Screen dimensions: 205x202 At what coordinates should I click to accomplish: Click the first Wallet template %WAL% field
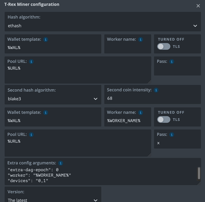[x=53, y=44]
